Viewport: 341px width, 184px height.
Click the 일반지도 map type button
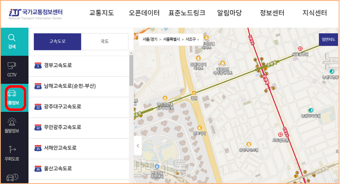pos(328,40)
